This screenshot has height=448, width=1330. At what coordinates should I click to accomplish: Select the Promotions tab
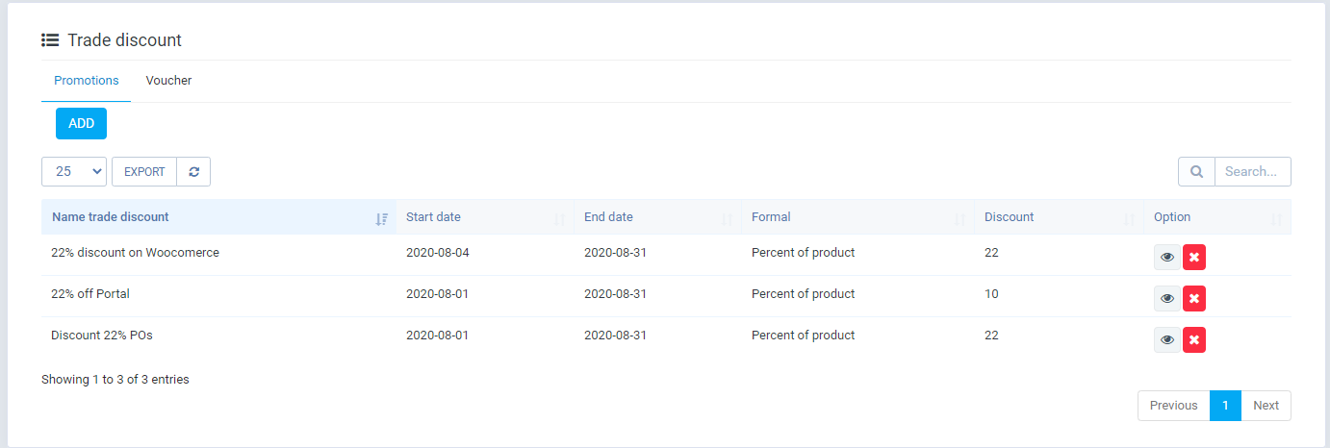[87, 81]
